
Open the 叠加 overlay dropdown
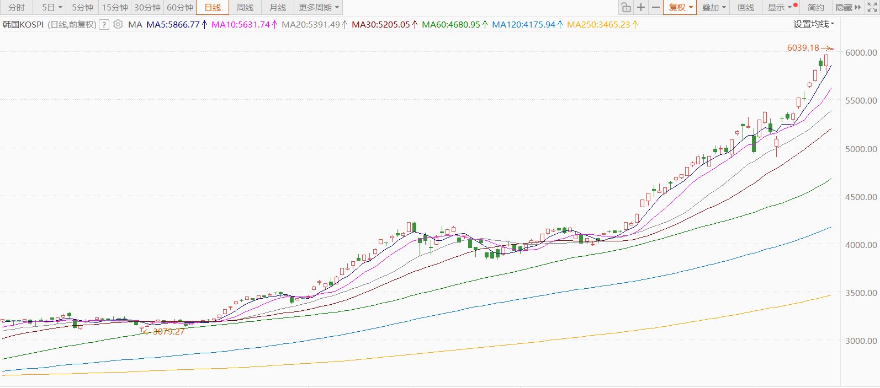714,7
